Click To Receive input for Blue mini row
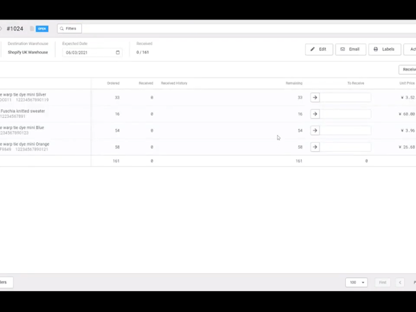This screenshot has height=312, width=416. [345, 130]
